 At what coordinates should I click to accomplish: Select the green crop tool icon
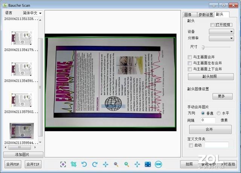tap(73, 164)
